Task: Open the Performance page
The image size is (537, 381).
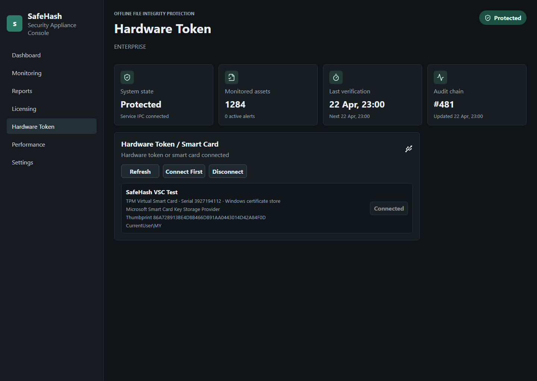Action: (x=28, y=144)
